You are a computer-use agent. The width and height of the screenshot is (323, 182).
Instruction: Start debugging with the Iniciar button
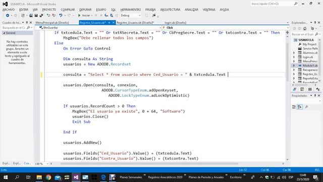[x=84, y=16]
